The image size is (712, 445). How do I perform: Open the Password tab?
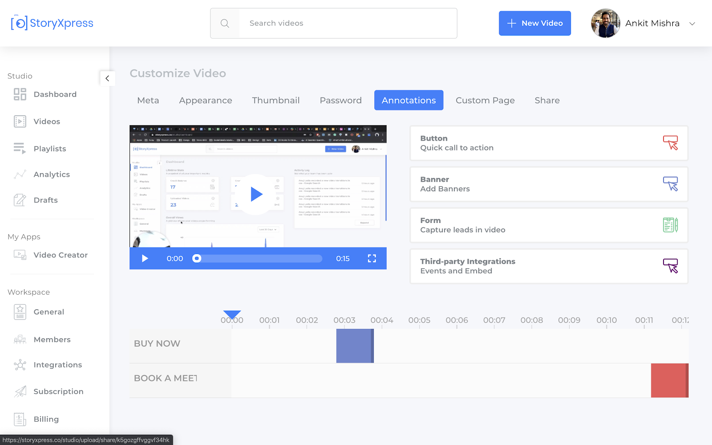click(341, 101)
